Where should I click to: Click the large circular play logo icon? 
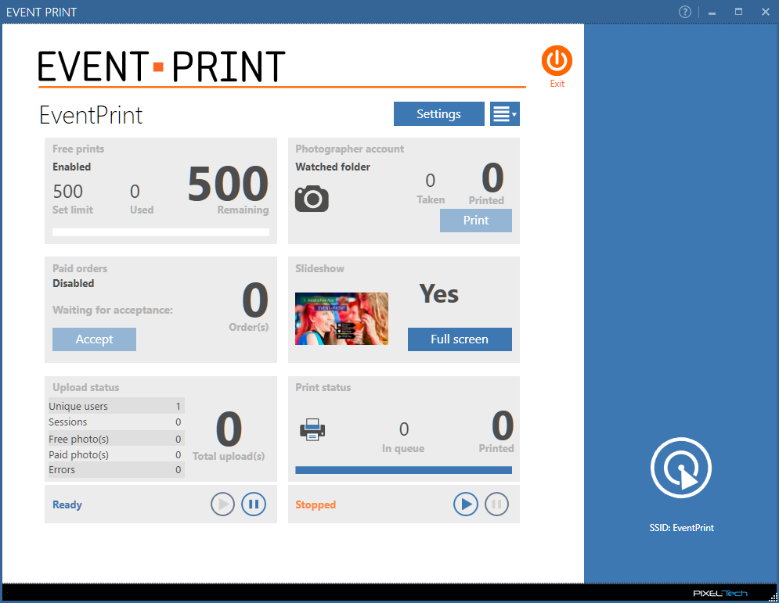coord(681,468)
